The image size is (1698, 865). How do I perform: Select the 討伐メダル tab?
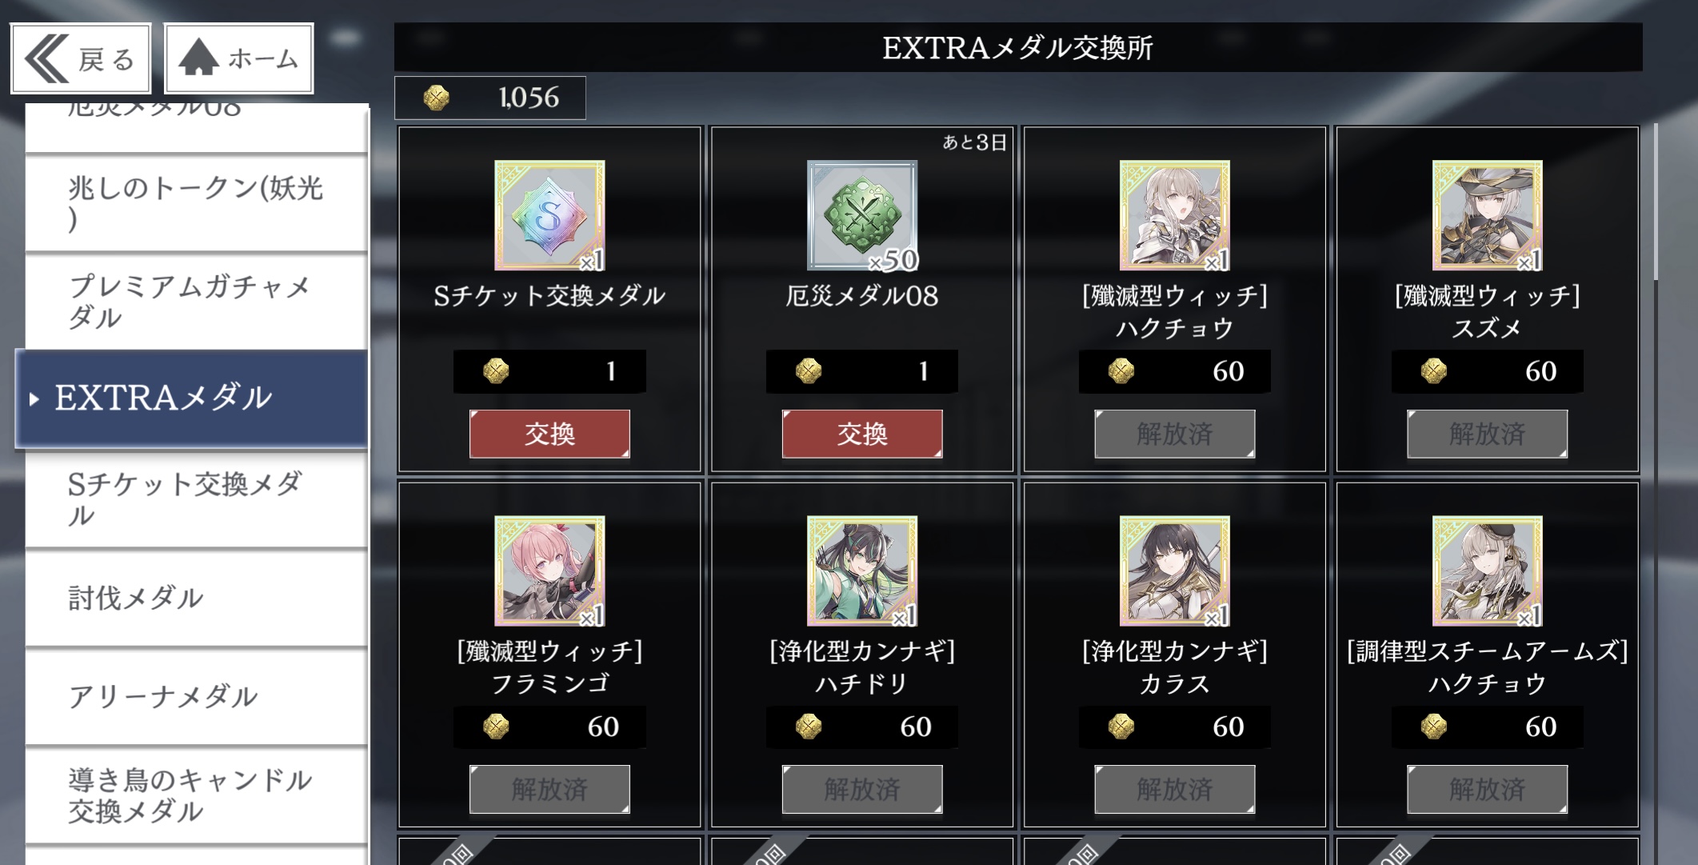point(196,598)
